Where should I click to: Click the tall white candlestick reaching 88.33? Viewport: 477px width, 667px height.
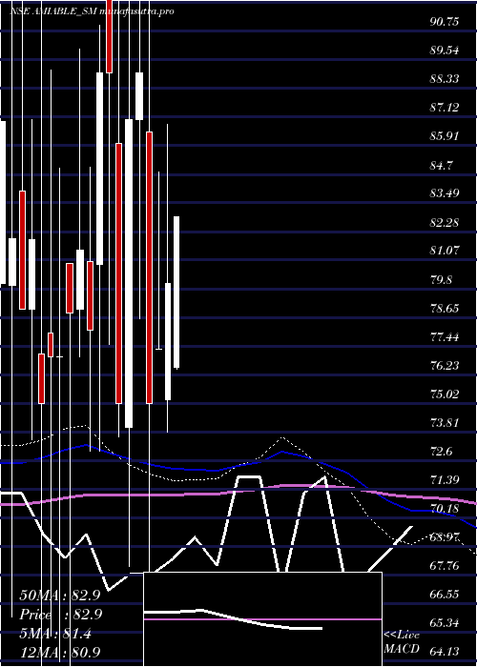(99, 169)
